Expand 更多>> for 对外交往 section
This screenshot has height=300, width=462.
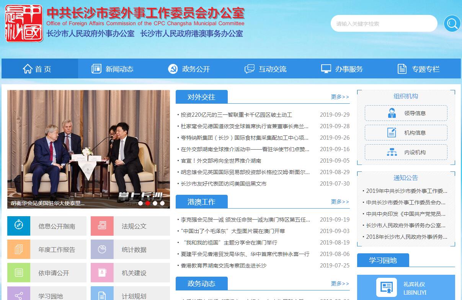340,97
